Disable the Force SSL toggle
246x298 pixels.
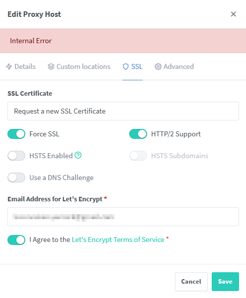click(16, 134)
